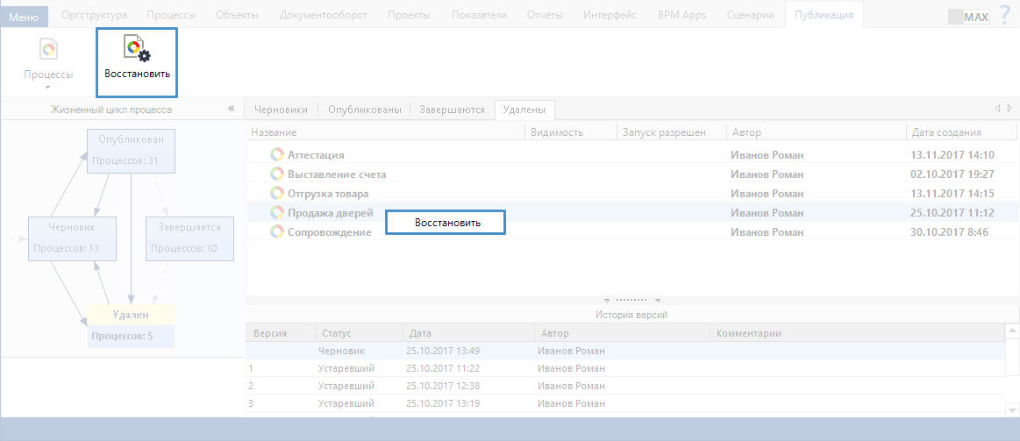Select the Опубликован lifecycle node
Image resolution: width=1020 pixels, height=441 pixels.
[x=132, y=150]
